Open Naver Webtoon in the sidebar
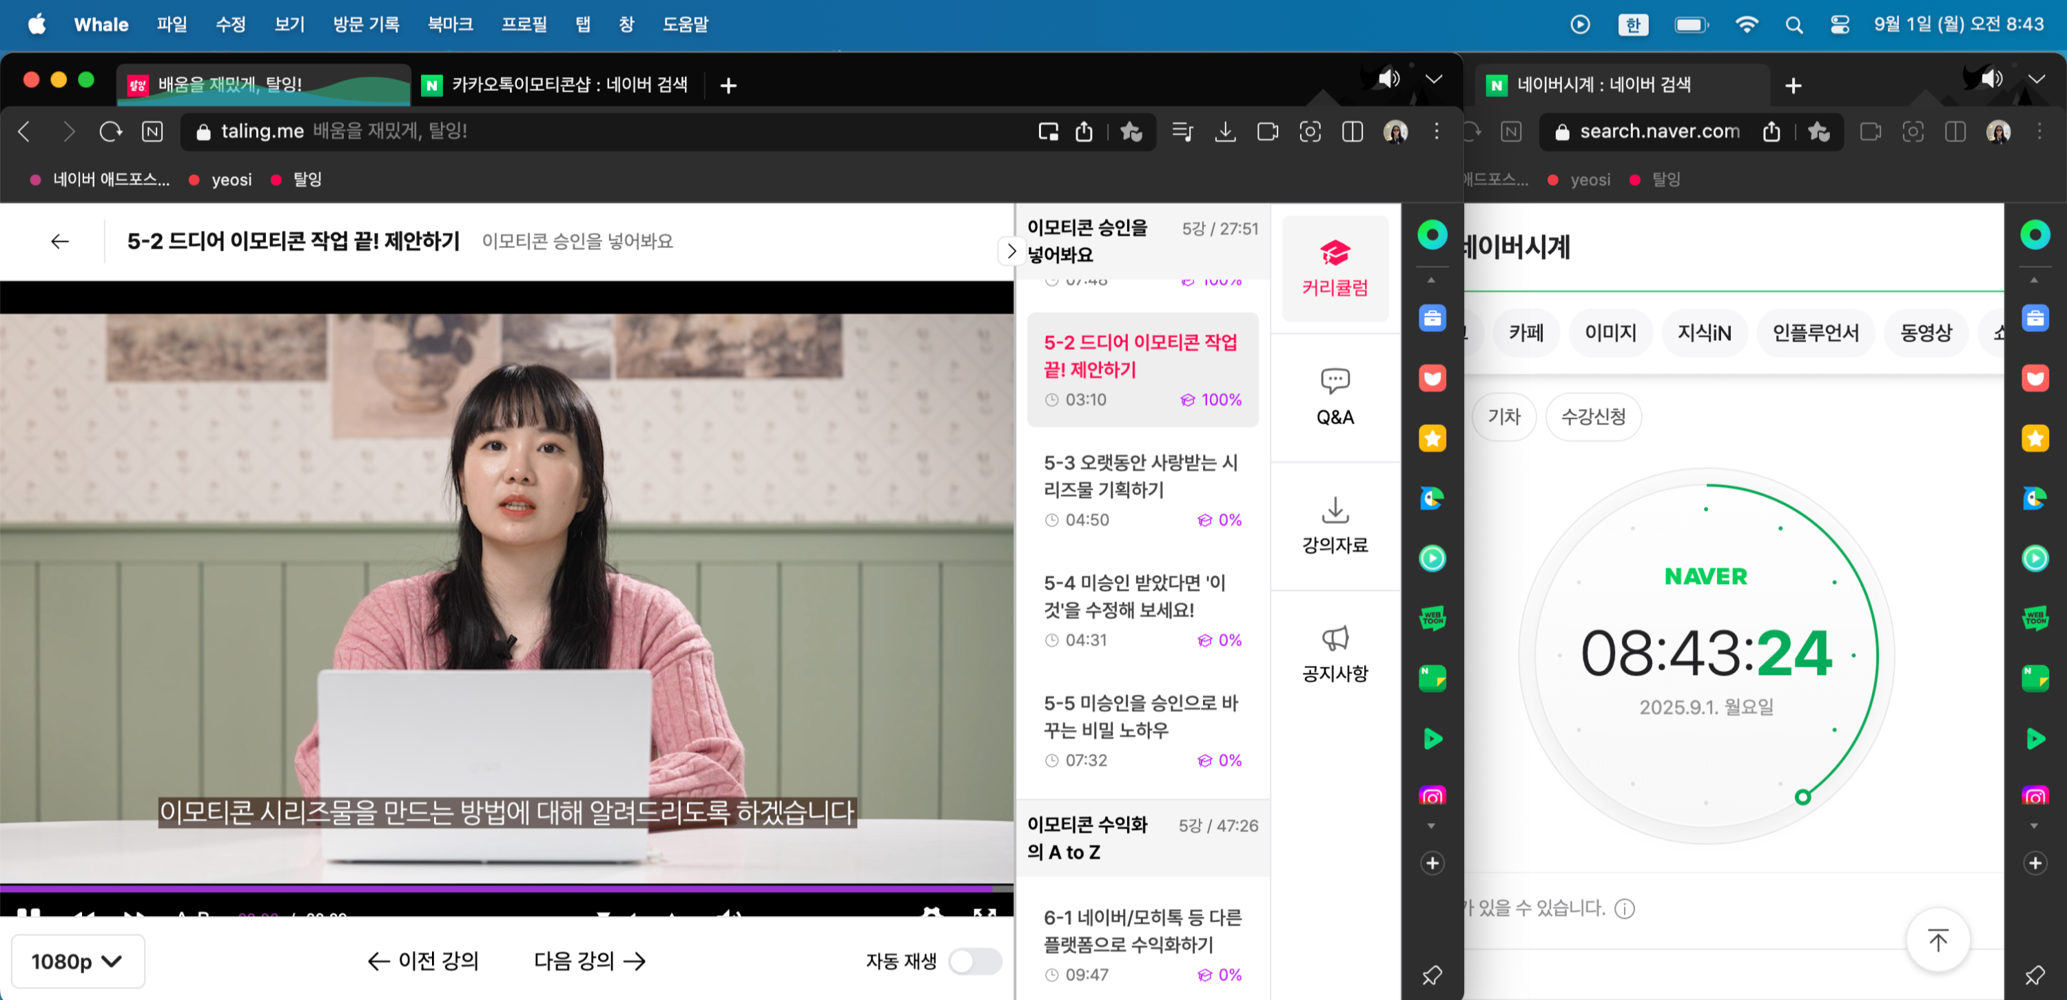Screen dimensions: 2067x1000 coord(1432,618)
